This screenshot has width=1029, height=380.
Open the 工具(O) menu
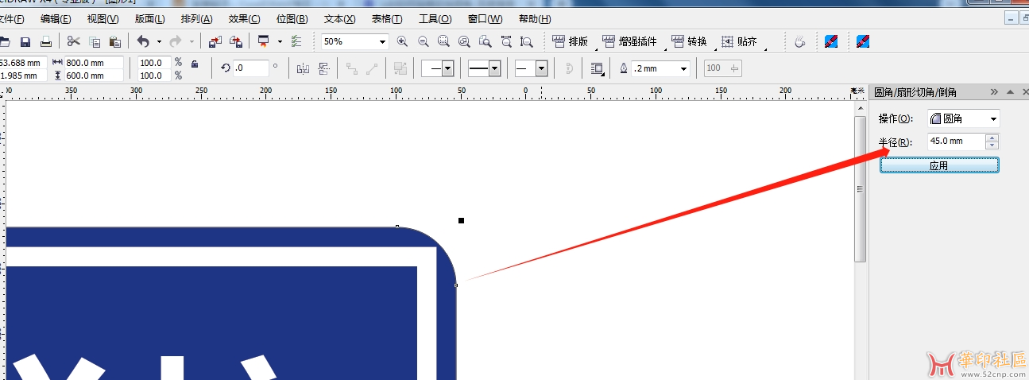point(435,19)
